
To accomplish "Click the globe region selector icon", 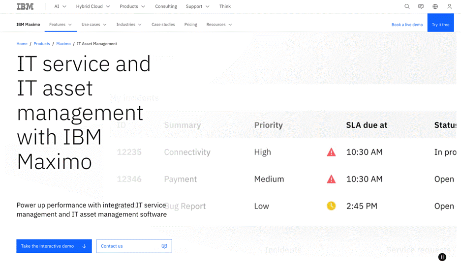I will [x=435, y=6].
